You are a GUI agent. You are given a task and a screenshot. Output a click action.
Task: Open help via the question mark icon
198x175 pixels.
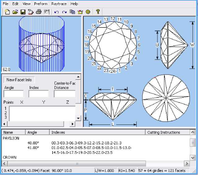tap(98, 12)
